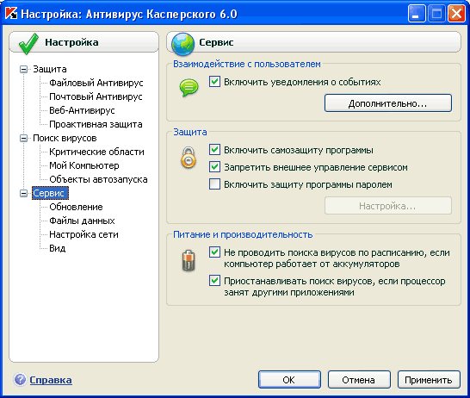Disable Включить уведомления о событиях checkbox
This screenshot has width=470, height=398.
(x=214, y=82)
